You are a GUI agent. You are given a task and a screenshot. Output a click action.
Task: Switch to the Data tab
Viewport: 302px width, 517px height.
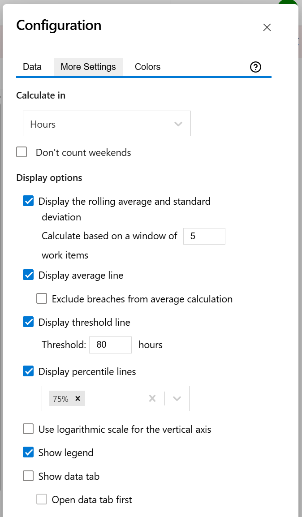[32, 66]
